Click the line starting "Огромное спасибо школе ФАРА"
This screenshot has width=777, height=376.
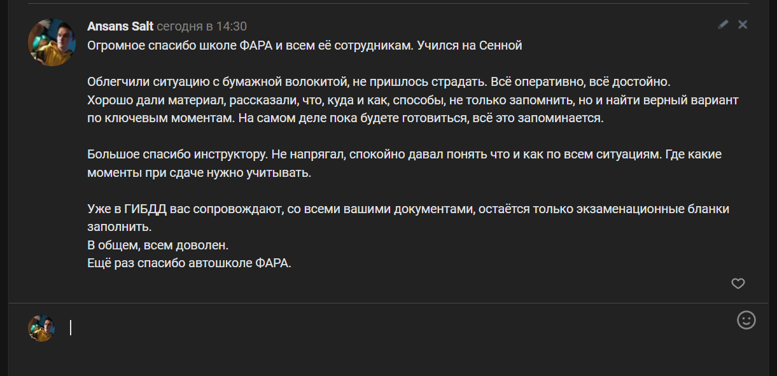coord(304,46)
